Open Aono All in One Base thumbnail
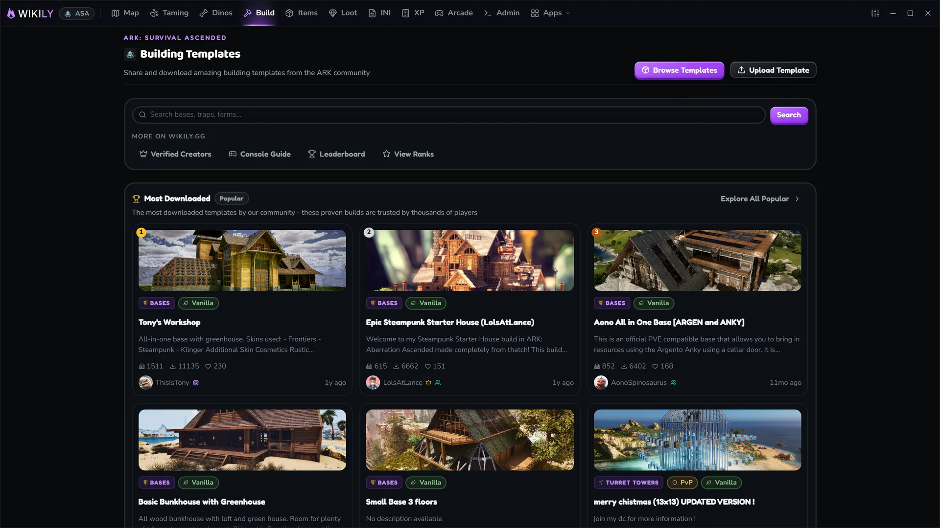Viewport: 940px width, 528px height. 697,261
